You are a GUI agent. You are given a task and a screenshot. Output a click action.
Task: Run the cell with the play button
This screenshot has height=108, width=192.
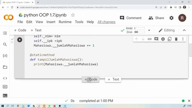[19, 40]
